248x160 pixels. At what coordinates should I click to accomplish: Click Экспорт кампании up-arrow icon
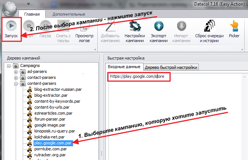click(x=159, y=26)
